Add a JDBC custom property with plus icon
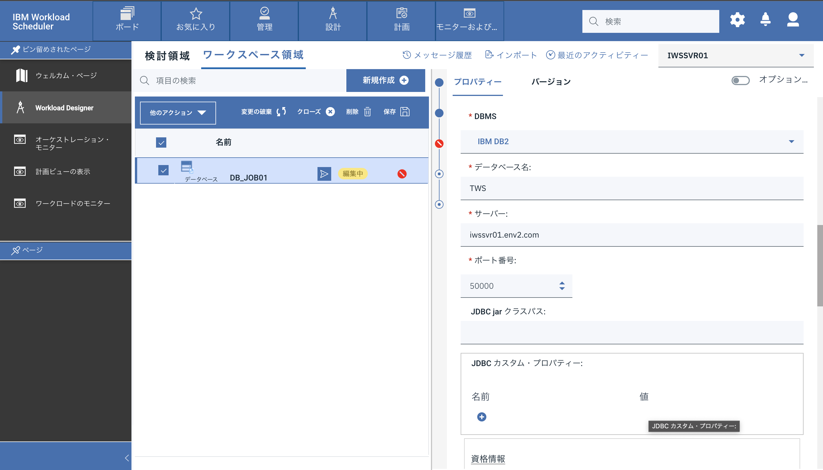Viewport: 823px width, 470px height. [482, 417]
